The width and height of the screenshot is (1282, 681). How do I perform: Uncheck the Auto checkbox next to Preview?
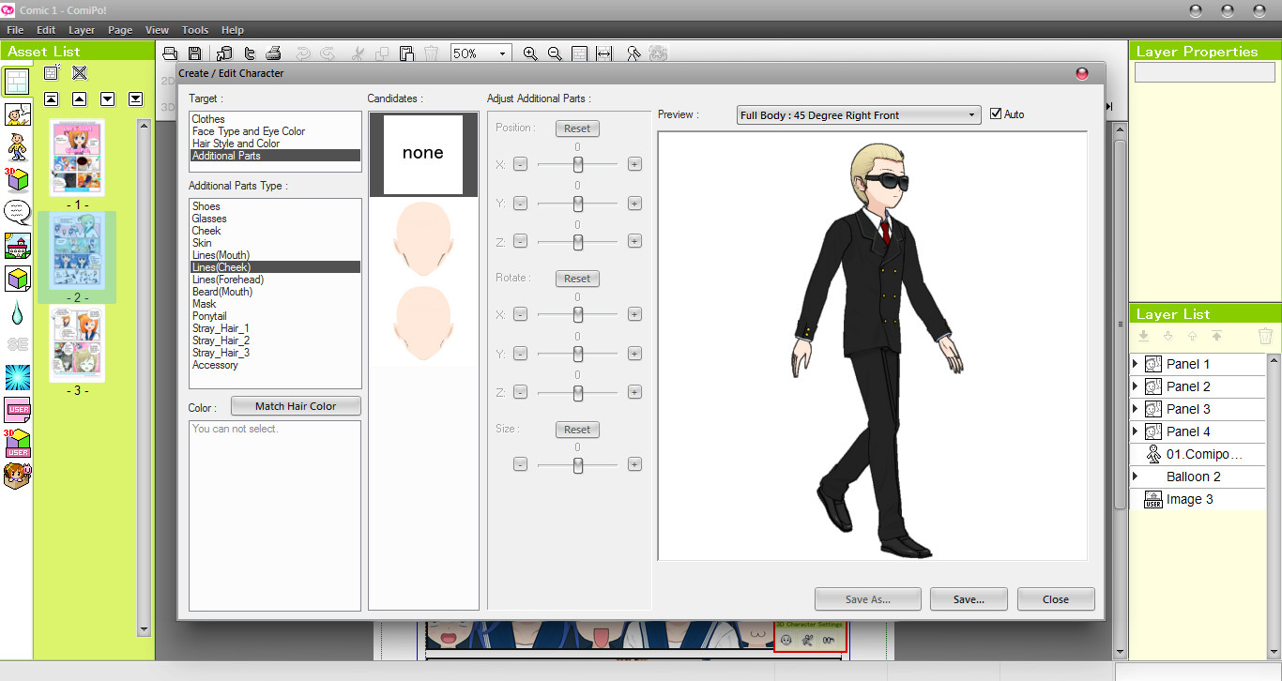(x=996, y=114)
